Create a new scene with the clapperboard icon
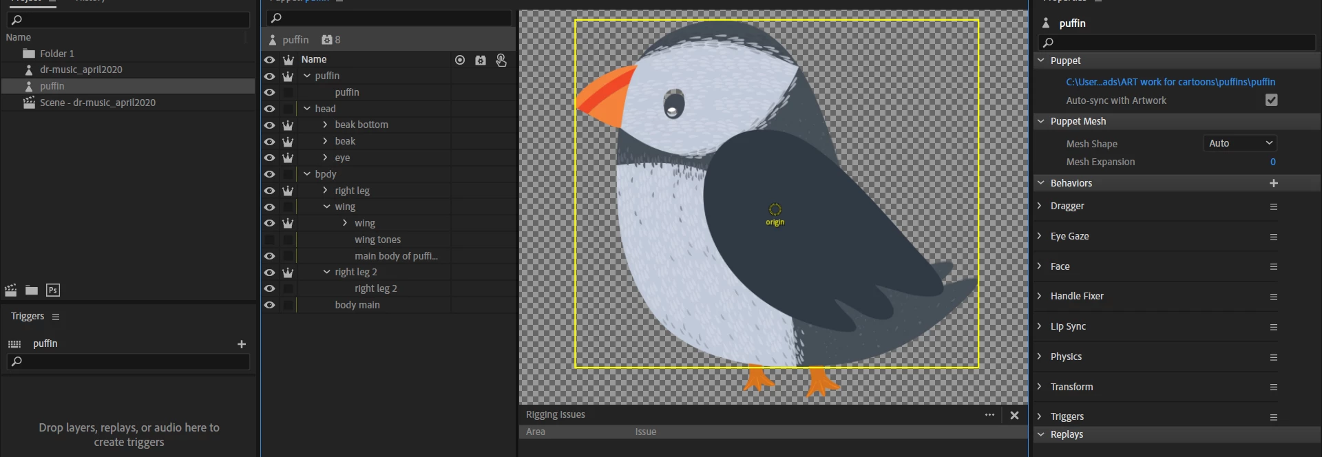Viewport: 1322px width, 457px height. (x=11, y=290)
